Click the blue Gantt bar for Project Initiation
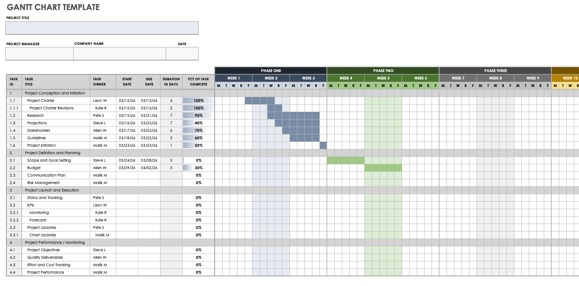This screenshot has width=579, height=286. [323, 145]
